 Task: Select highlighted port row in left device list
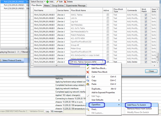[14, 2]
